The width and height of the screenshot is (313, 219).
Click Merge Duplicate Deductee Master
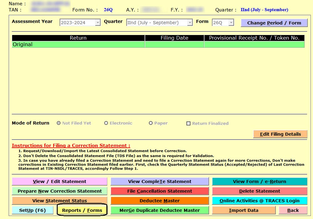(160, 210)
